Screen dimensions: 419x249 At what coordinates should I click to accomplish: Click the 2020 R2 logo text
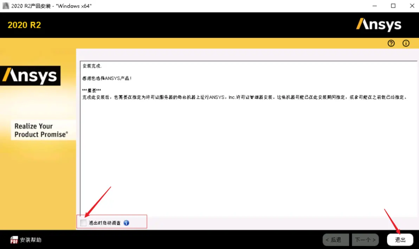[x=24, y=25]
